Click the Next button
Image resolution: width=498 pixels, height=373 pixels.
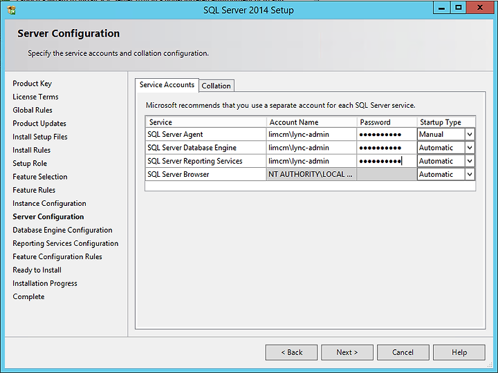click(347, 352)
